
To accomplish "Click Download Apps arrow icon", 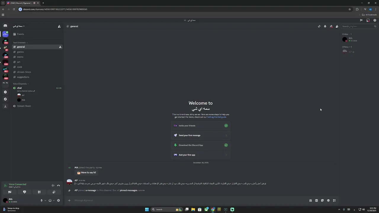I will pos(5,106).
